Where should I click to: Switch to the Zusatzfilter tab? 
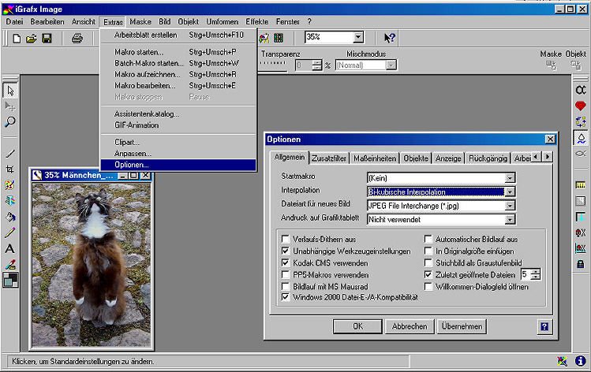(x=328, y=158)
